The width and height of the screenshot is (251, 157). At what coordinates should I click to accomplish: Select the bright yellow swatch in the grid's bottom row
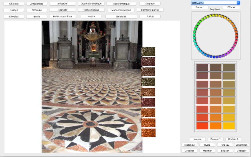pos(229,126)
